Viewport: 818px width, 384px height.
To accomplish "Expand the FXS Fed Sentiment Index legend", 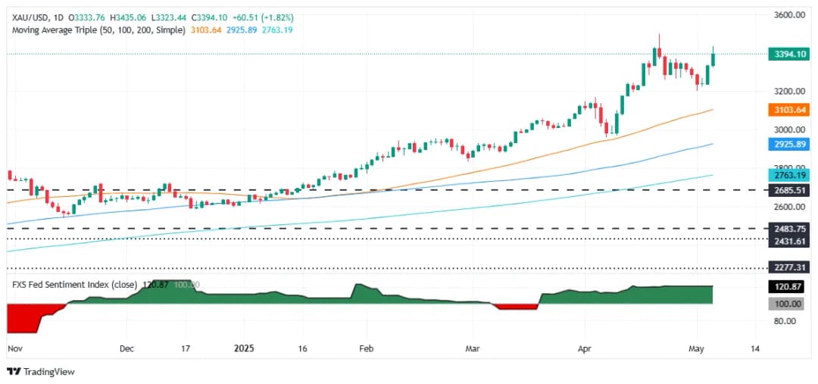I will (73, 285).
